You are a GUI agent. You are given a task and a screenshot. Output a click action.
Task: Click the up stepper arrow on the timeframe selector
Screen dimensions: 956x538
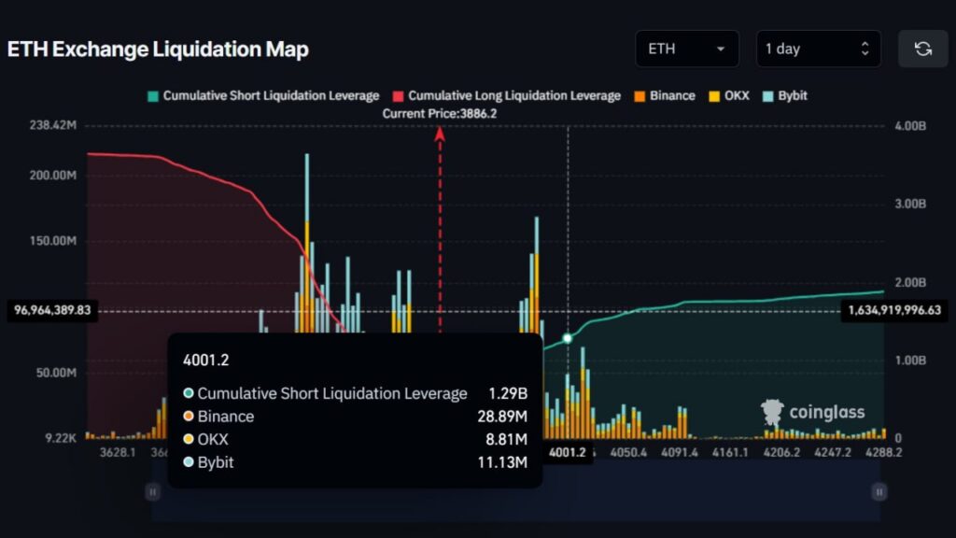(865, 42)
